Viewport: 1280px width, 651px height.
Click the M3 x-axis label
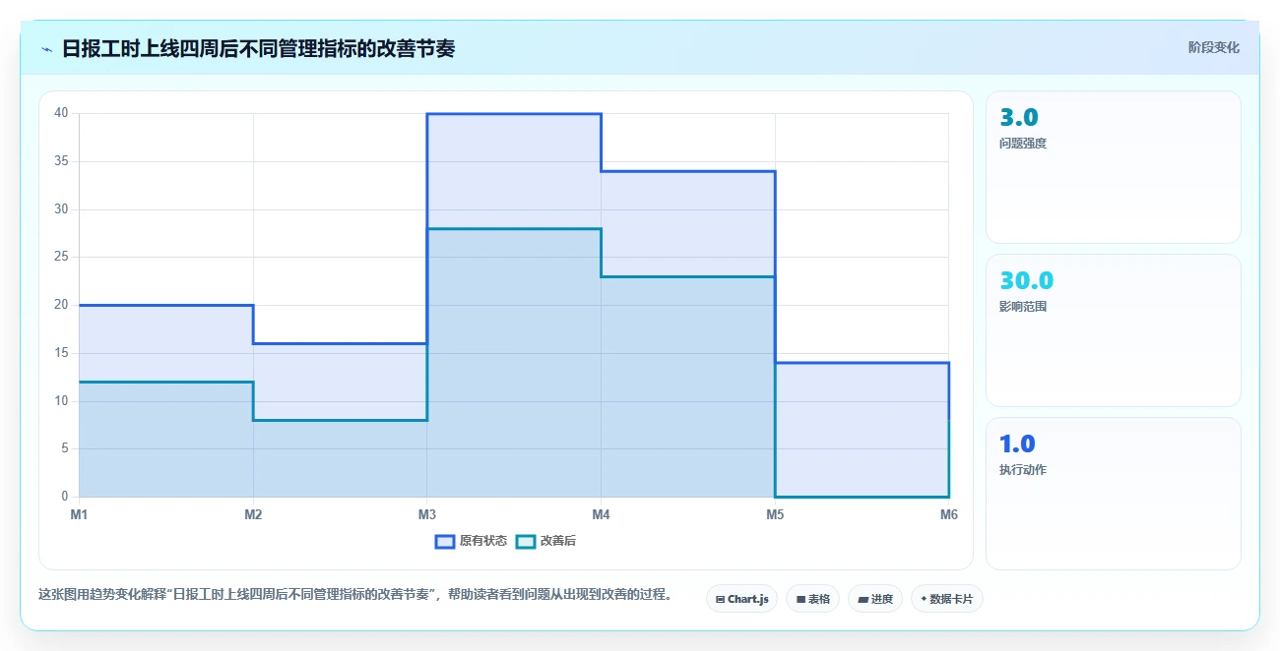tap(427, 514)
